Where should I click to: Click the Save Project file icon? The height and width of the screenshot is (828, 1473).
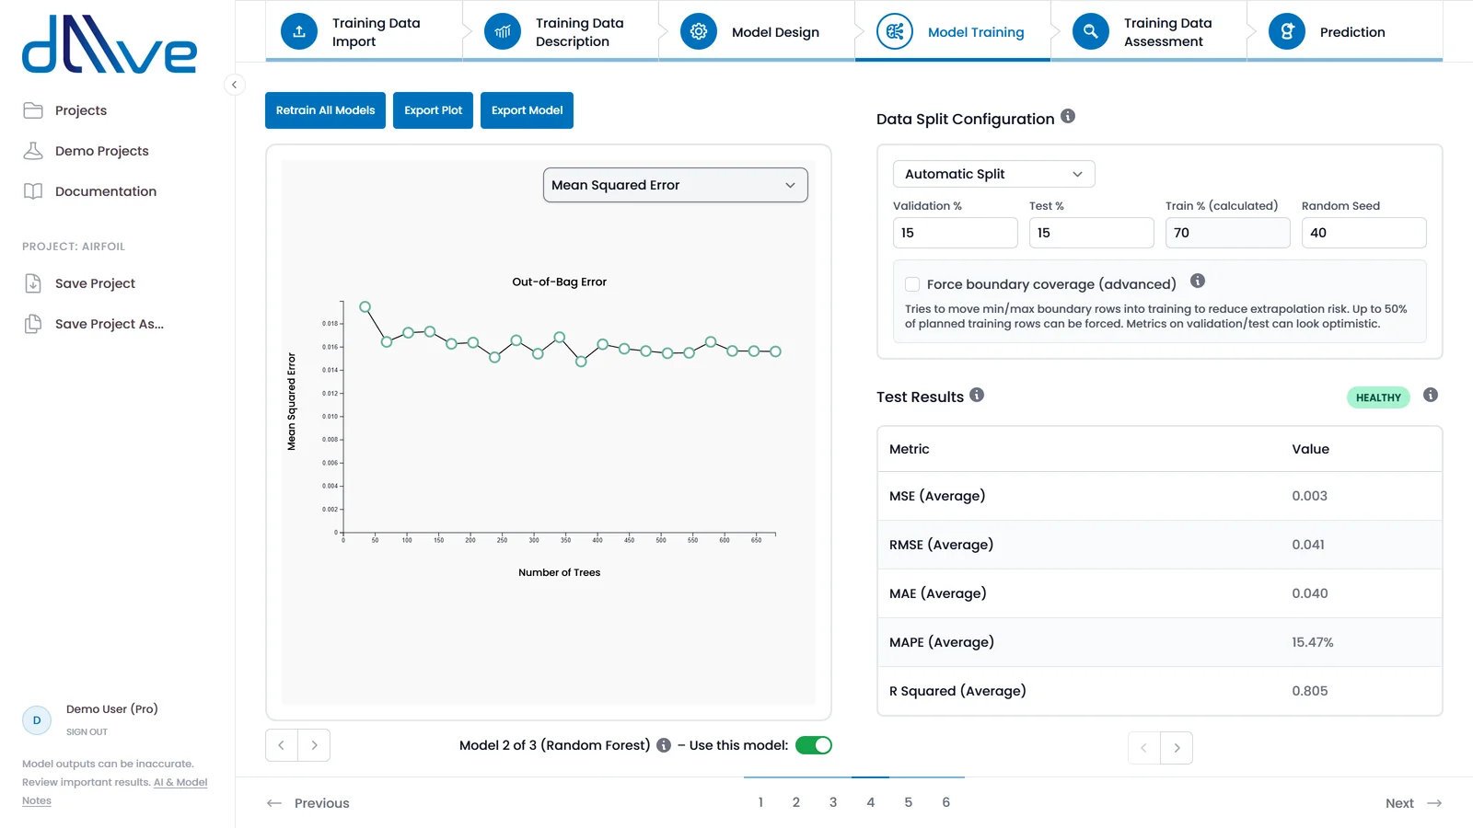[x=33, y=283]
